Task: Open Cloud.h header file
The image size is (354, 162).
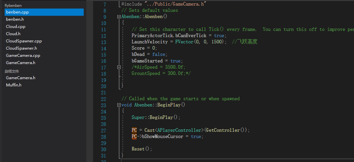Action: click(x=13, y=34)
